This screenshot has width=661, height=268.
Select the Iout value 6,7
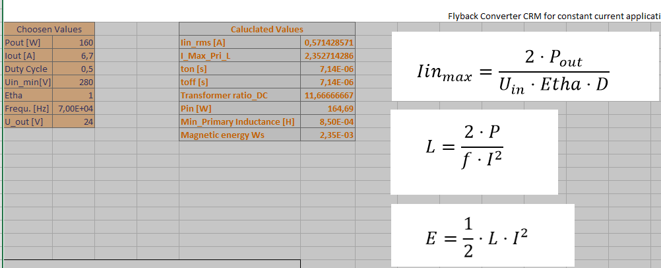[74, 55]
